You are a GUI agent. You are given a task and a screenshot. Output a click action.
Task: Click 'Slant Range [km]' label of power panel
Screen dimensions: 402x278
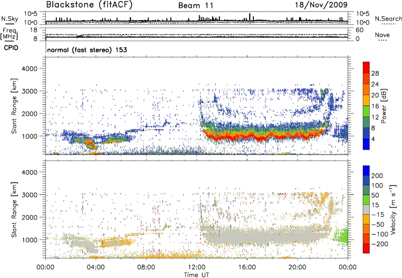tap(14, 106)
